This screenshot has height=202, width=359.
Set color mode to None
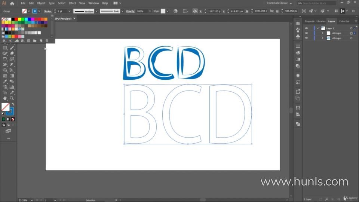[13, 119]
